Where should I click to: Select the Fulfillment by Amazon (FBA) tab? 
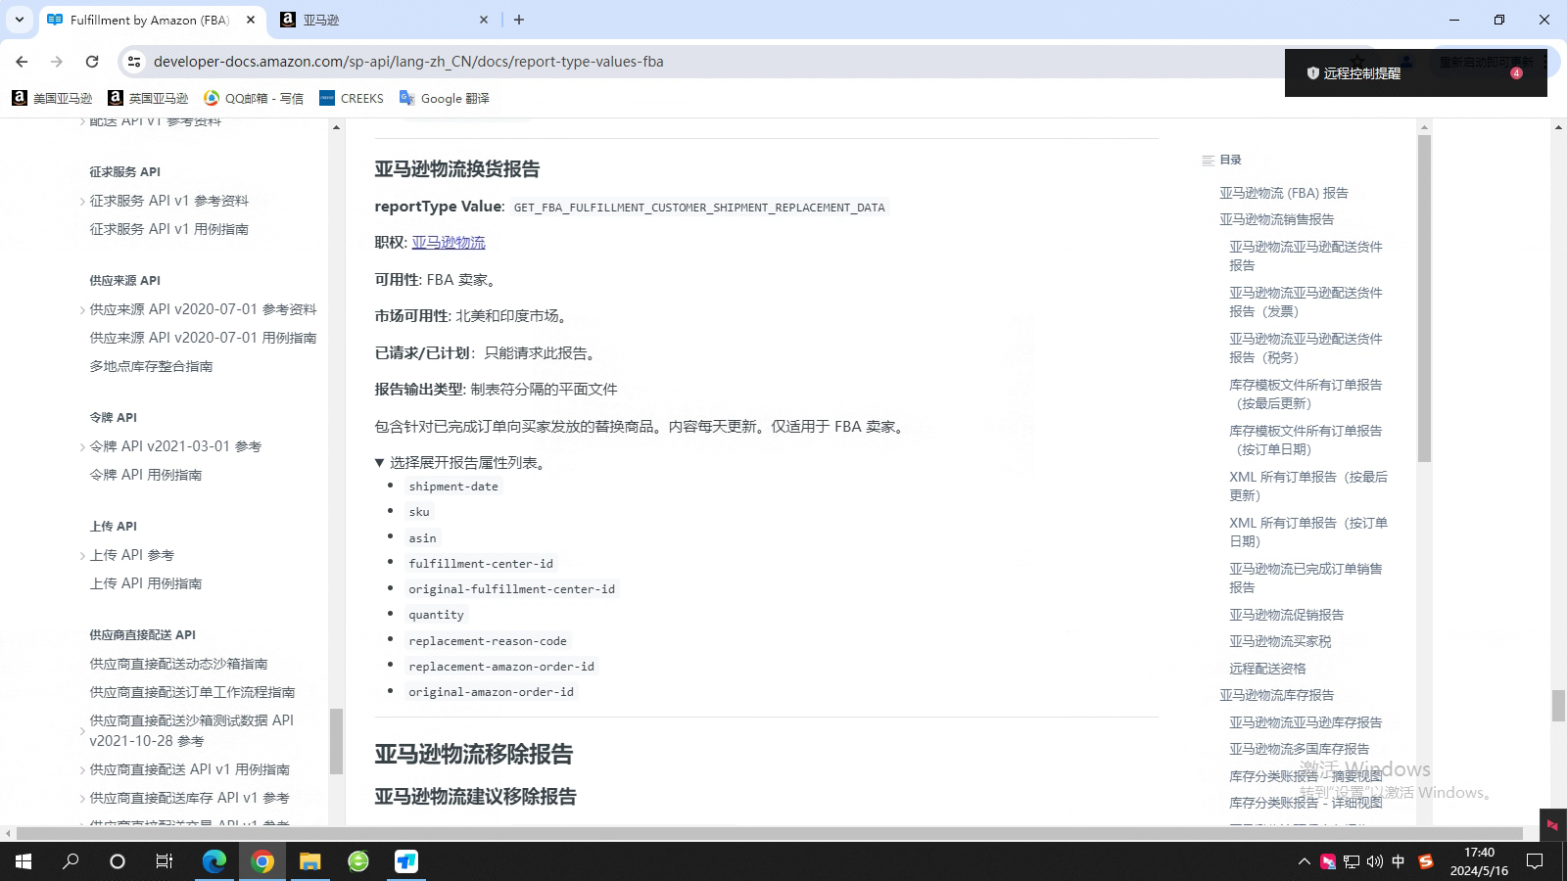(x=151, y=20)
